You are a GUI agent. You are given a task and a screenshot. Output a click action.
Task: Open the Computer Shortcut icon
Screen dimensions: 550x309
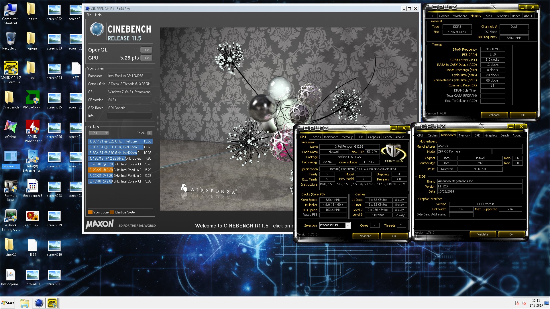click(11, 13)
